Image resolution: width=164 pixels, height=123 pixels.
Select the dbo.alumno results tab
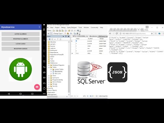tap(84, 36)
